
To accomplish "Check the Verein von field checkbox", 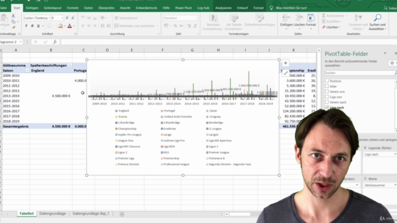I will [x=327, y=92].
